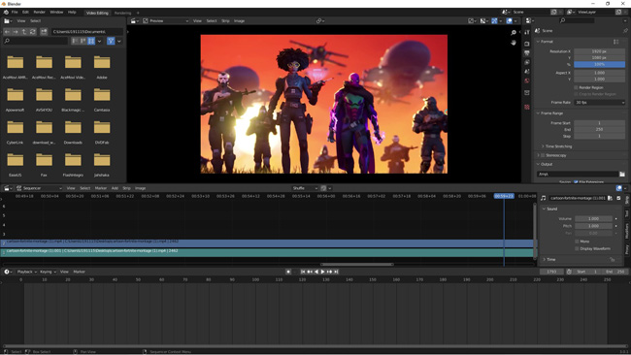Image resolution: width=631 pixels, height=355 pixels.
Task: Select the pan hand tool in preview
Action: [514, 43]
